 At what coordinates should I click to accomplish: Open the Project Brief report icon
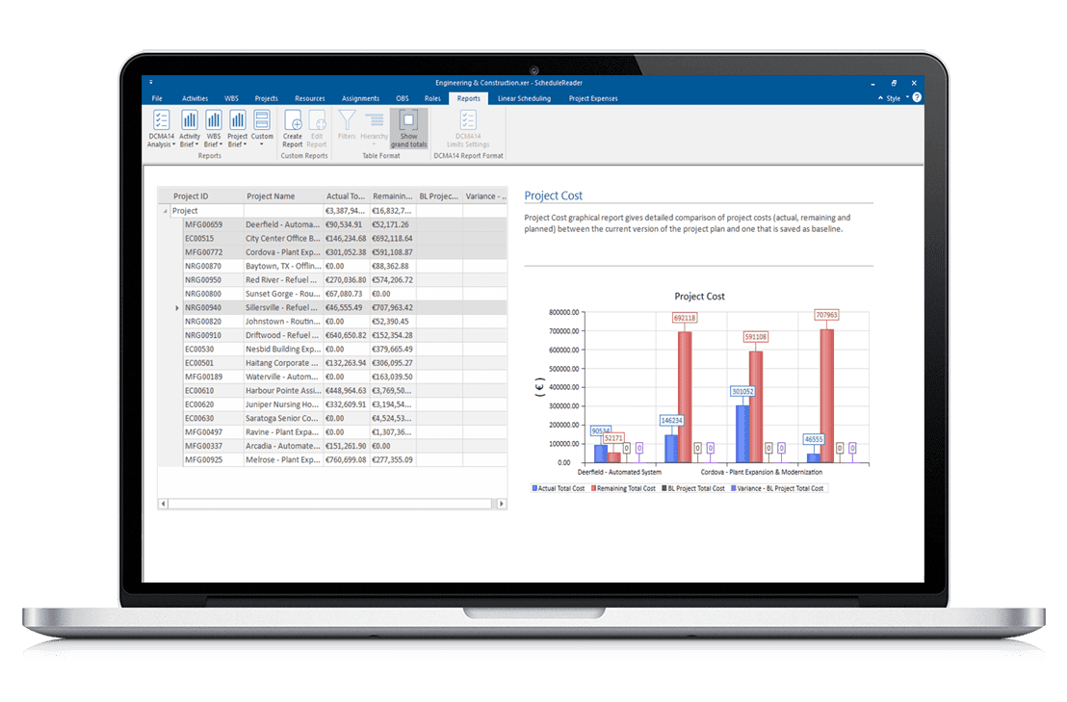237,128
